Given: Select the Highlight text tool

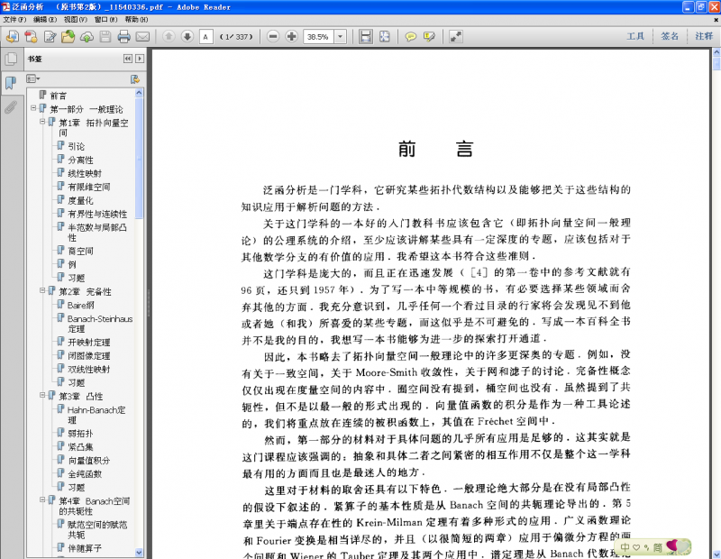Looking at the screenshot, I should pyautogui.click(x=430, y=36).
